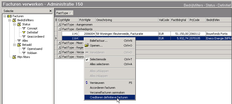Collapse the FactType Eenheidsprijs group
Viewport: 232px width, 104px height.
(60, 29)
